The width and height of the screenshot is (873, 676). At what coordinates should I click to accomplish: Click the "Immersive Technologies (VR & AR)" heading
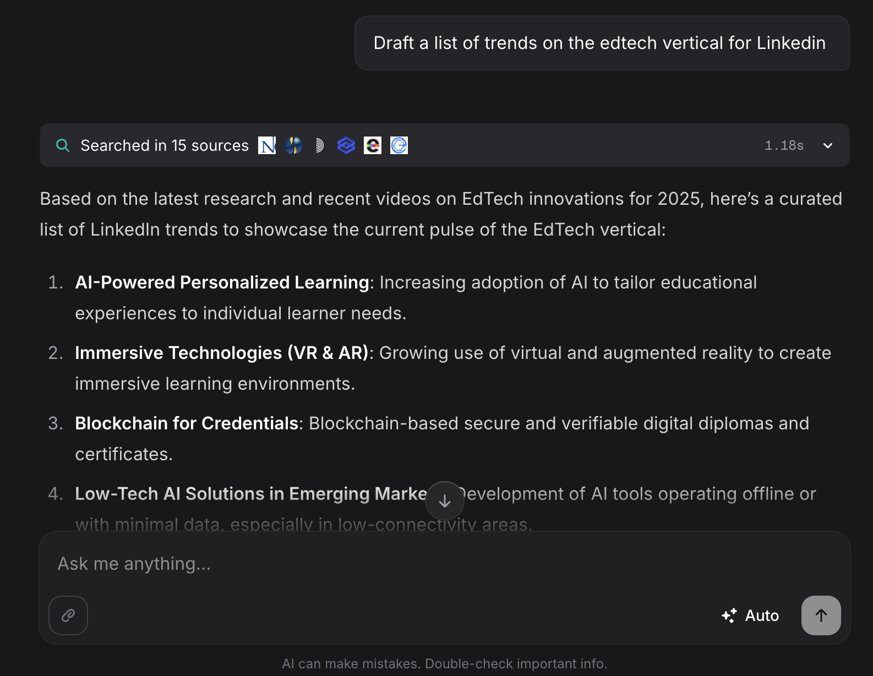[x=221, y=353]
